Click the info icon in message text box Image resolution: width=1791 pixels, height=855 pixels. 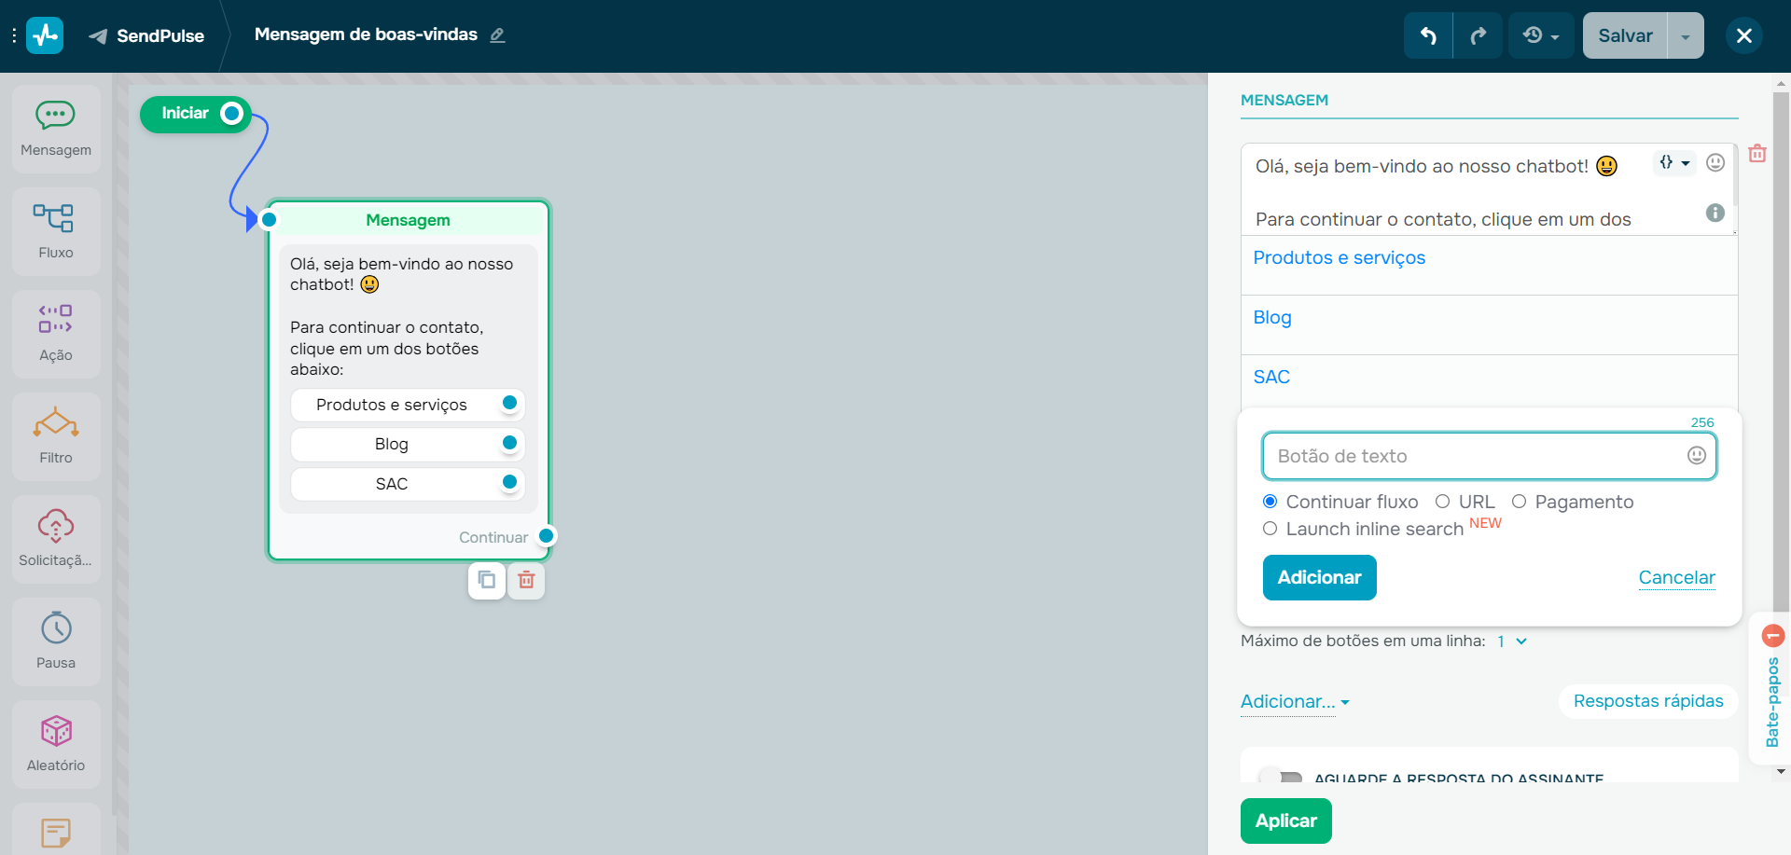(x=1715, y=213)
